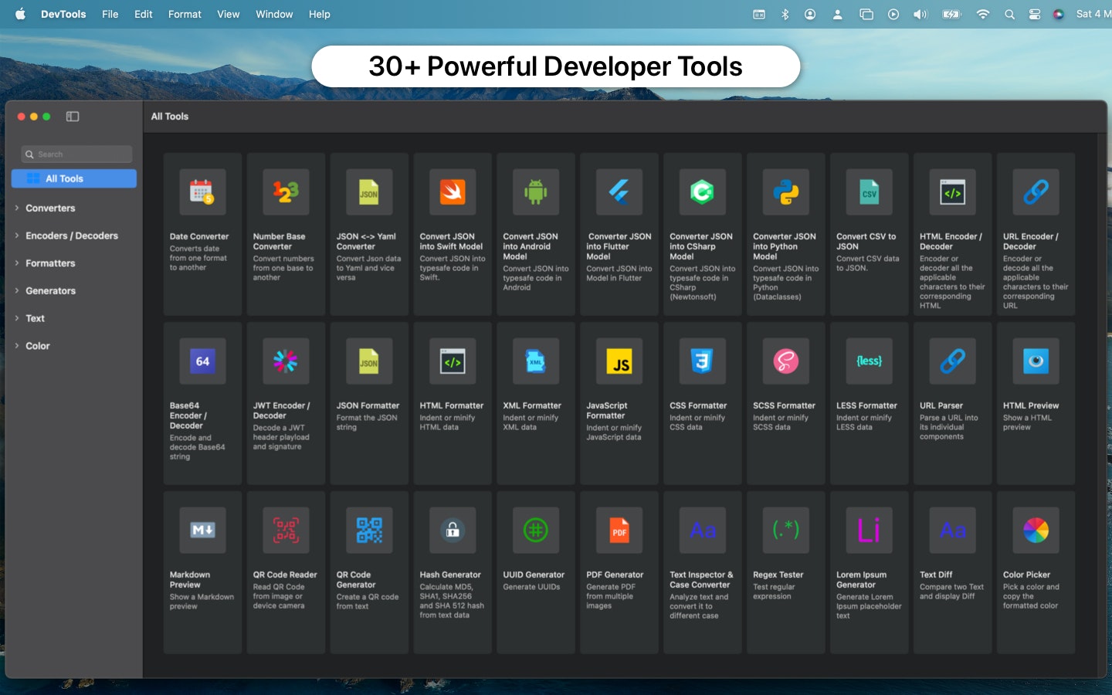Screen dimensions: 1112x695
Task: Open the Lorem Ipsum Generator icon
Action: pos(870,530)
